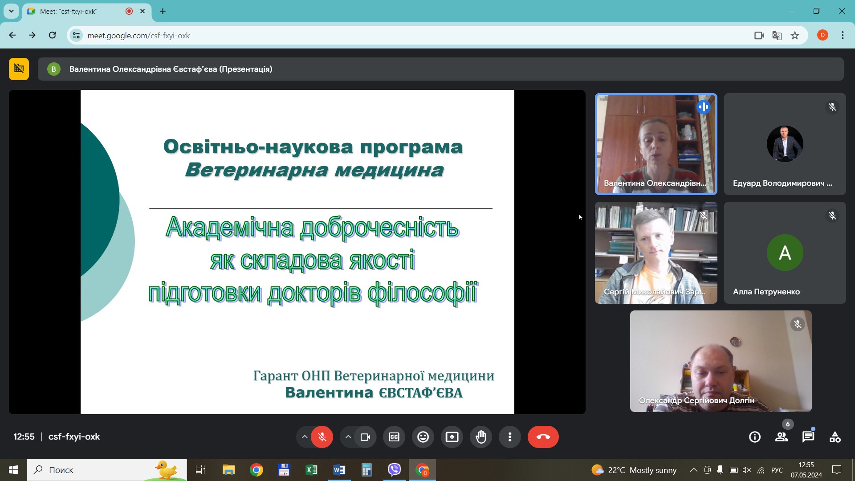Open Viber from the taskbar
The height and width of the screenshot is (481, 855).
tap(394, 470)
